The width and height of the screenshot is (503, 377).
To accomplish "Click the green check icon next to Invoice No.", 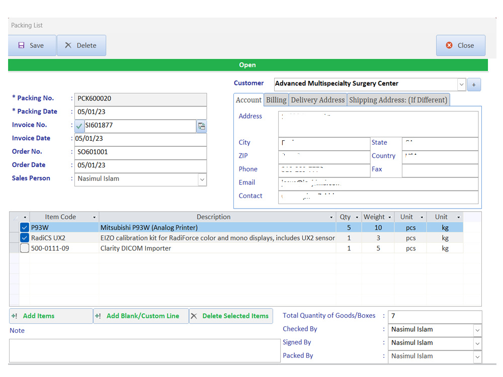I will click(x=79, y=126).
